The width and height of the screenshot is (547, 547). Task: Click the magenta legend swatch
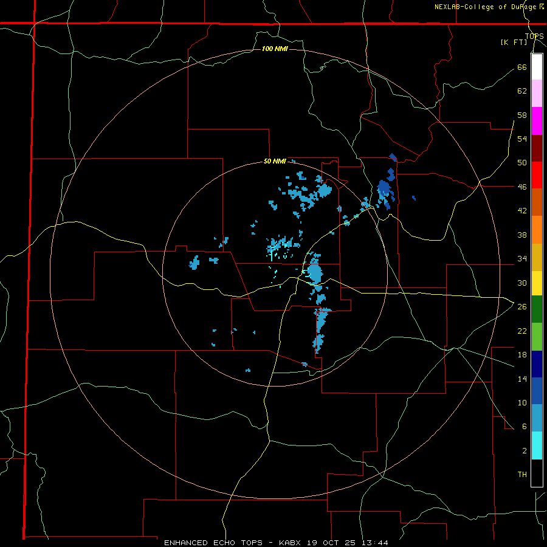(537, 121)
